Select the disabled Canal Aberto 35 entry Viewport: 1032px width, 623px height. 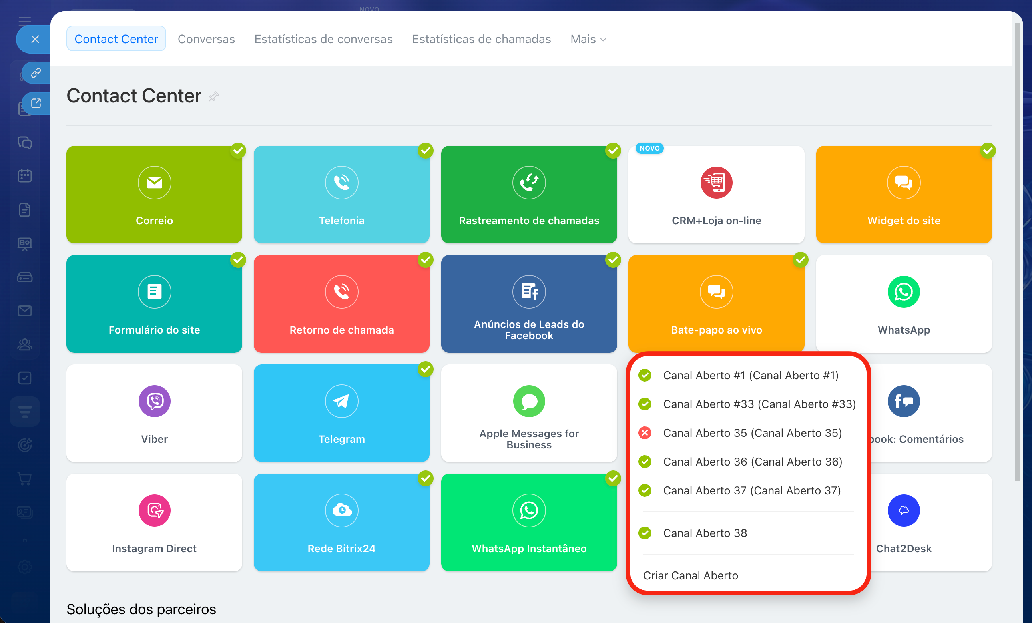coord(748,433)
